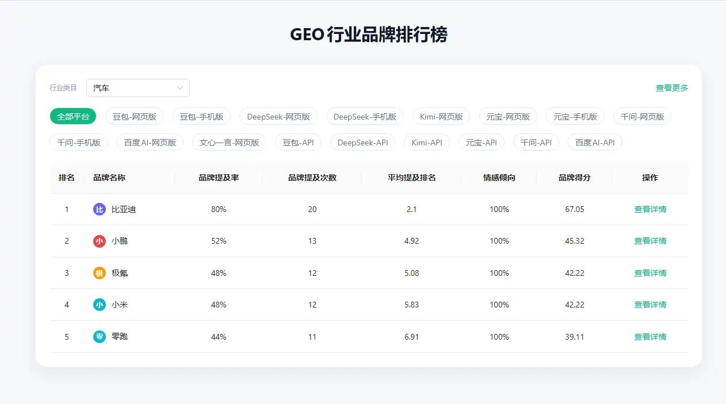The height and width of the screenshot is (404, 726).
Task: Click the 小鹏 brand name
Action: [120, 241]
